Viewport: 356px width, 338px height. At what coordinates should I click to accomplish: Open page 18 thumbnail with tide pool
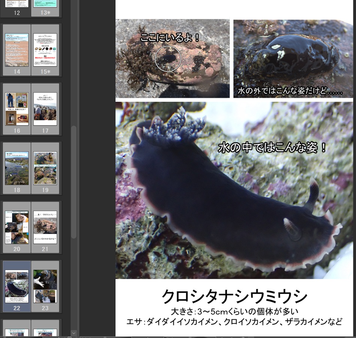point(17,168)
